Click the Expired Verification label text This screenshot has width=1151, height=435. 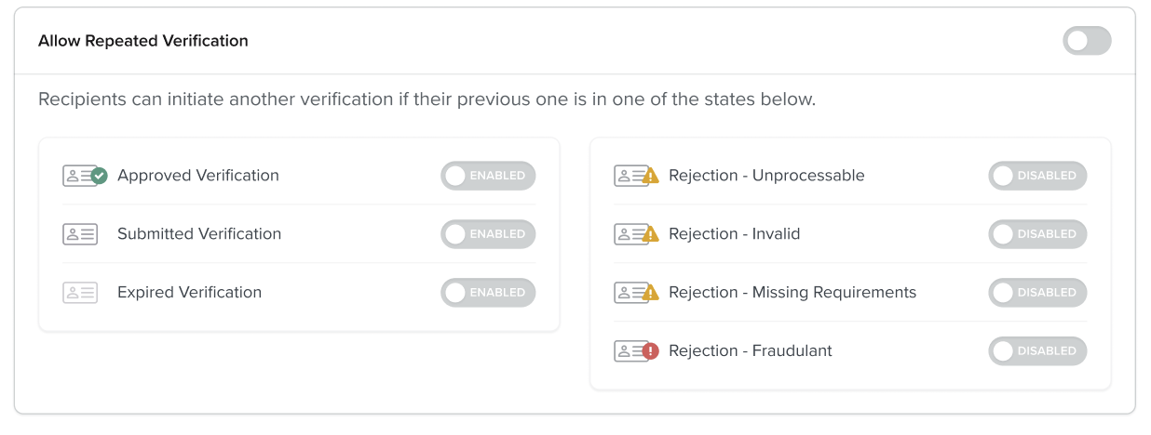point(190,293)
